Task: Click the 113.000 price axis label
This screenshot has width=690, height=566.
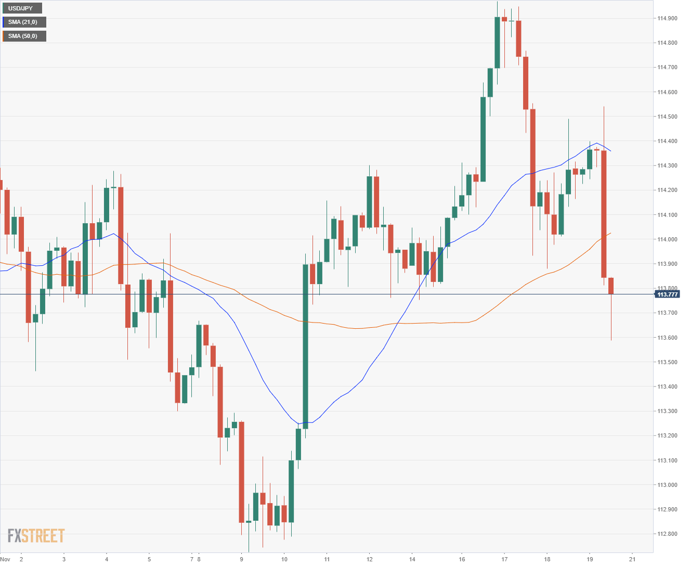Action: (x=667, y=485)
